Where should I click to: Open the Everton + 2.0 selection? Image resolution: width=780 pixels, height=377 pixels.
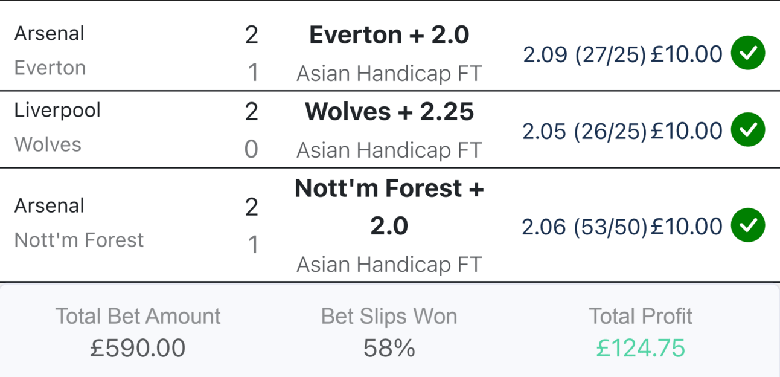[389, 35]
